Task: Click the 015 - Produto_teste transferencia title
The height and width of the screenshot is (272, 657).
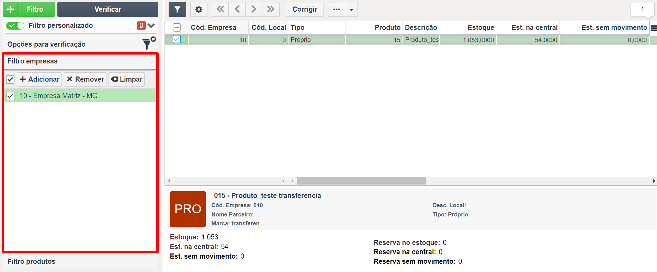Action: (x=268, y=196)
